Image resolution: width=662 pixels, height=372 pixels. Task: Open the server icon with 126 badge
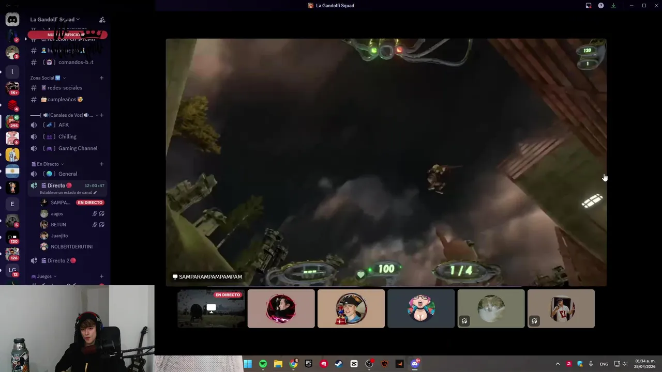tap(12, 254)
